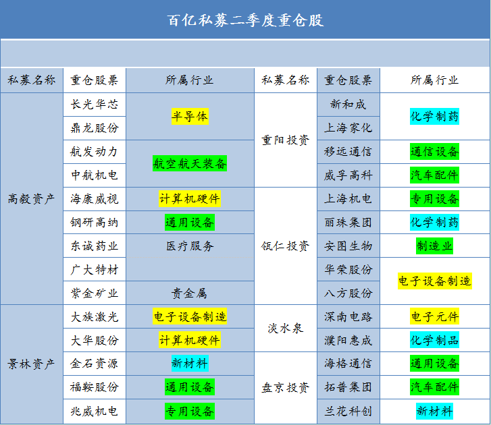Click 计算机硬件 in the 大华股份 row

click(190, 340)
